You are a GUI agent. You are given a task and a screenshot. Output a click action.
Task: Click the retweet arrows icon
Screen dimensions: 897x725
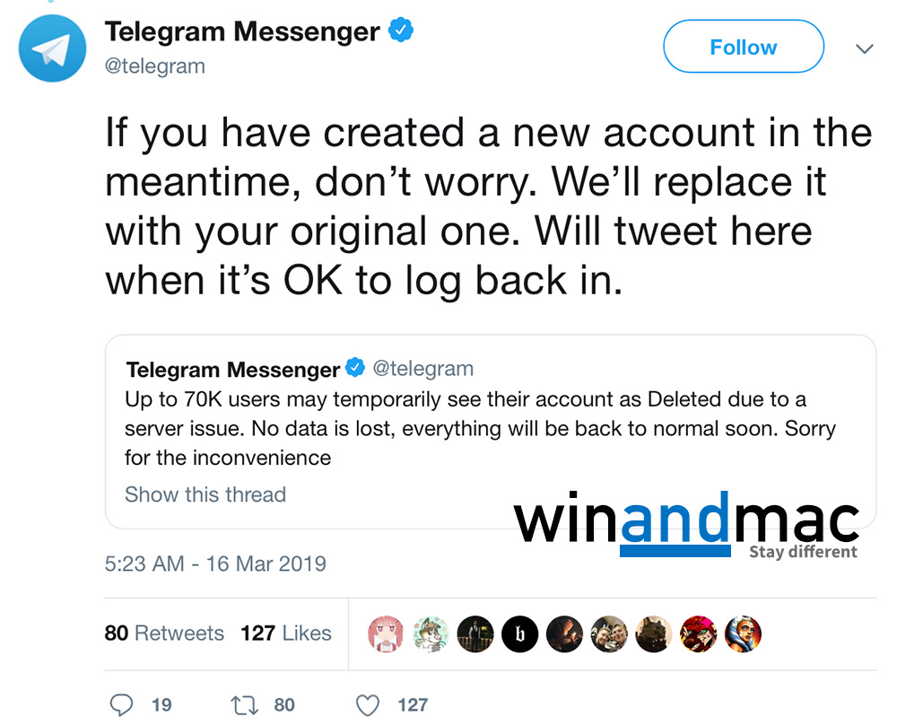pos(244,704)
